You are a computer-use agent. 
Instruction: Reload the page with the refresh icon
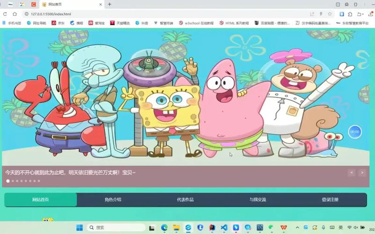[5, 14]
